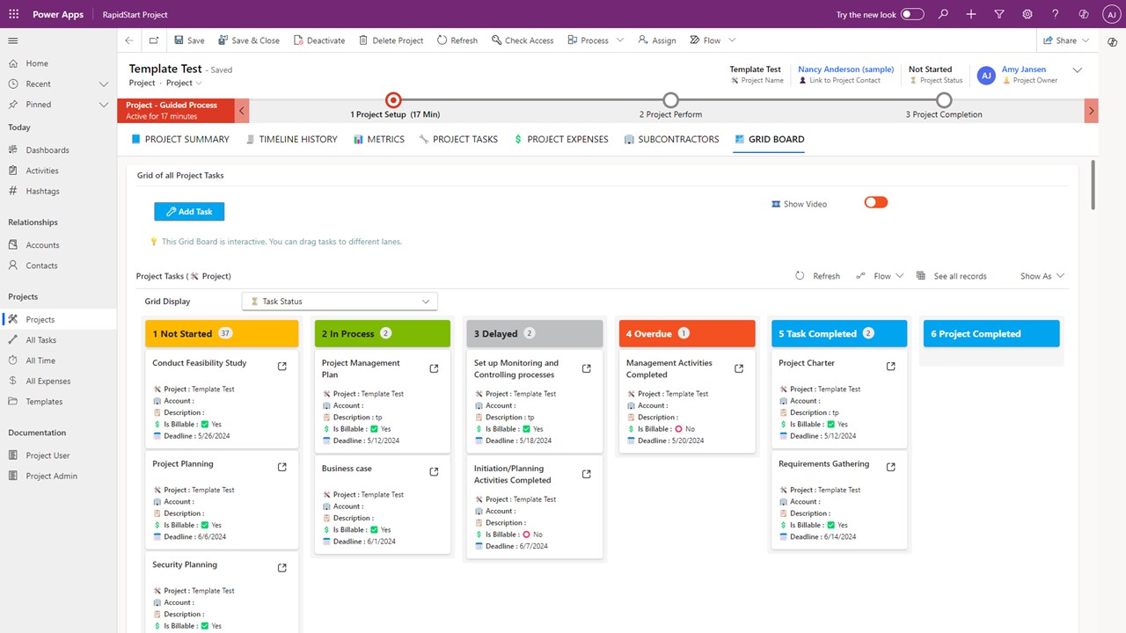Image resolution: width=1126 pixels, height=633 pixels.
Task: Open Conduct Feasibility Study card popout
Action: (x=282, y=367)
